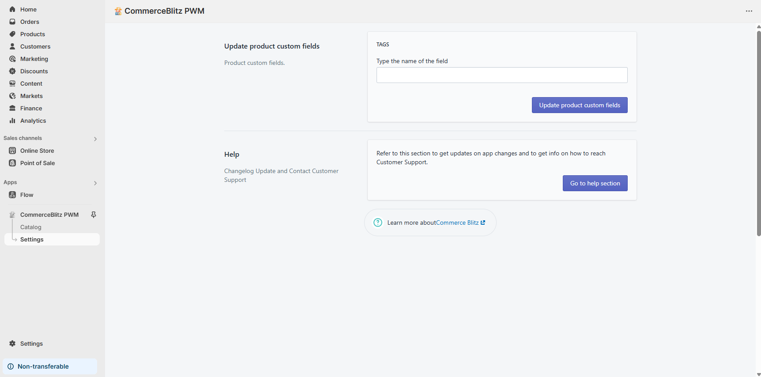761x377 pixels.
Task: Click the Markets globe icon
Action: pos(12,96)
